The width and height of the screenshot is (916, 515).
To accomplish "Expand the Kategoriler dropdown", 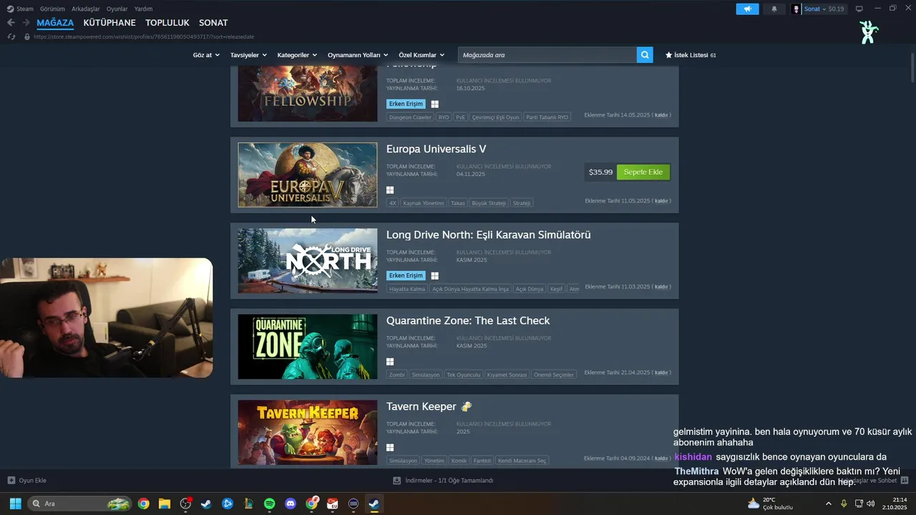I will pos(297,55).
